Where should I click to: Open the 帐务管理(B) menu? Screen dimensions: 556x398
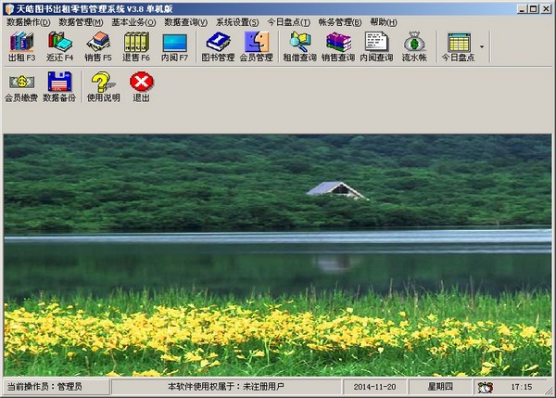340,22
